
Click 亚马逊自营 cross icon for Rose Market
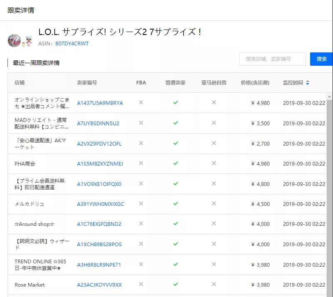click(214, 284)
